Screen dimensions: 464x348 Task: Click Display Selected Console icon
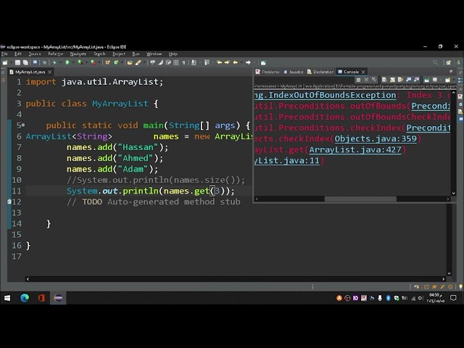coord(435,80)
